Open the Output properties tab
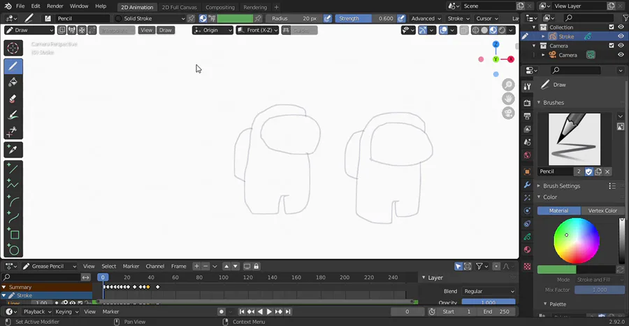Screen dimensions: 629x326 tap(527, 116)
